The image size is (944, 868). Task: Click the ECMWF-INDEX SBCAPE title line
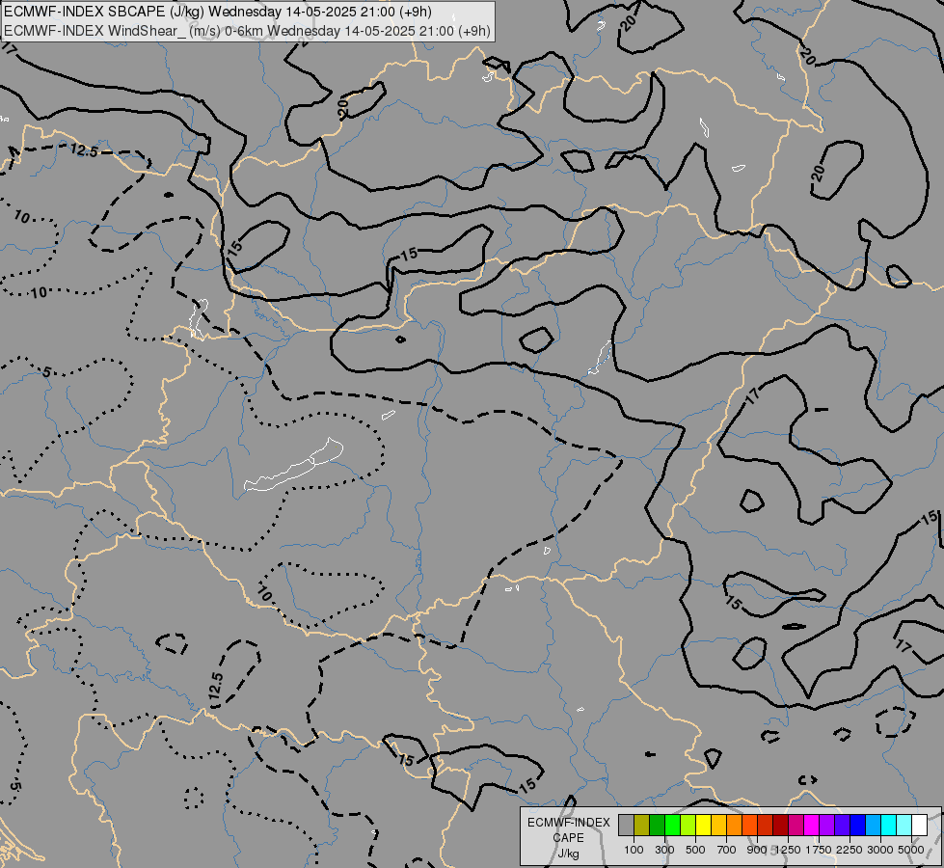(217, 12)
